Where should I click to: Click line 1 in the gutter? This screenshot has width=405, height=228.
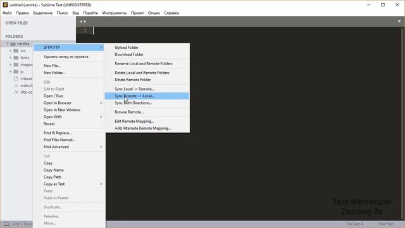pyautogui.click(x=85, y=31)
